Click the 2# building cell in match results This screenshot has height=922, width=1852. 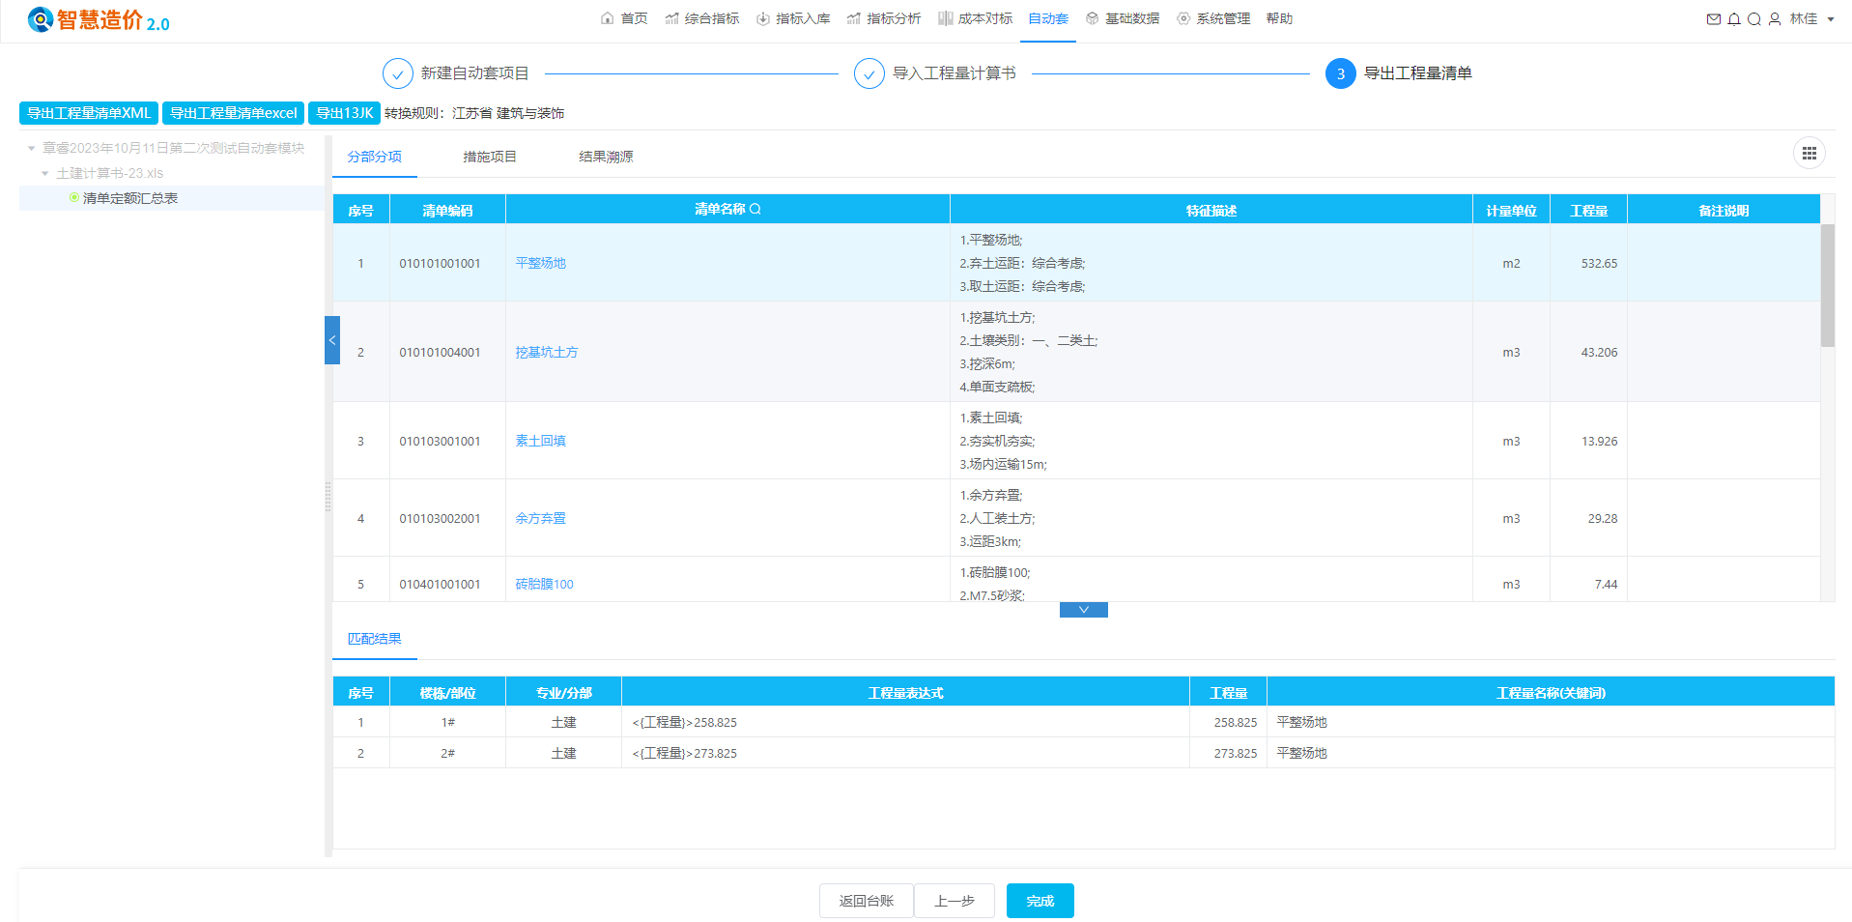(x=448, y=753)
